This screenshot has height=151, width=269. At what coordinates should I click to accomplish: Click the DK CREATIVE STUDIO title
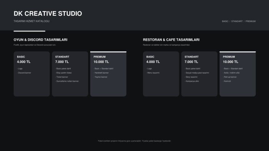48,13
